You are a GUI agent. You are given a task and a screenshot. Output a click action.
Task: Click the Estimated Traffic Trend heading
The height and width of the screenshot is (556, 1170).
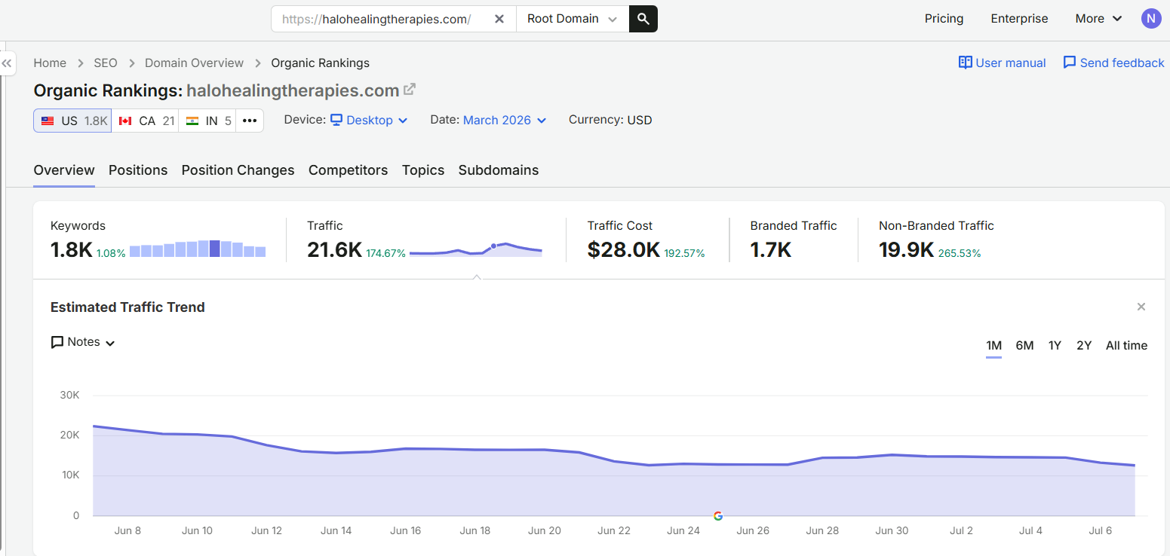pyautogui.click(x=127, y=307)
